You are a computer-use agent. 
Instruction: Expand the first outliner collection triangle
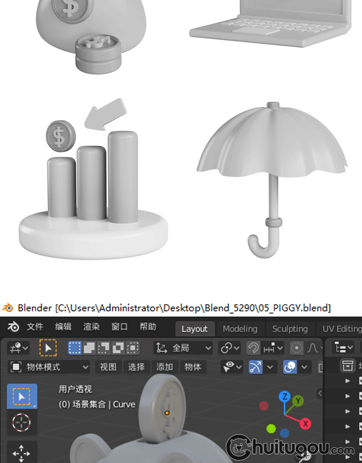[348, 381]
